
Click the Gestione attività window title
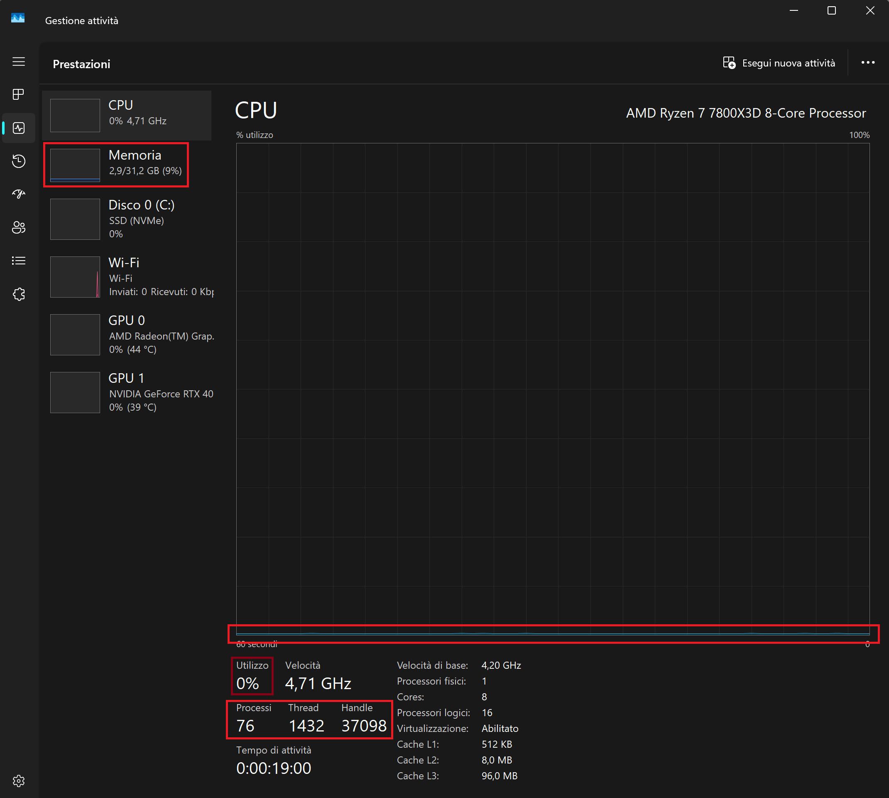[81, 21]
